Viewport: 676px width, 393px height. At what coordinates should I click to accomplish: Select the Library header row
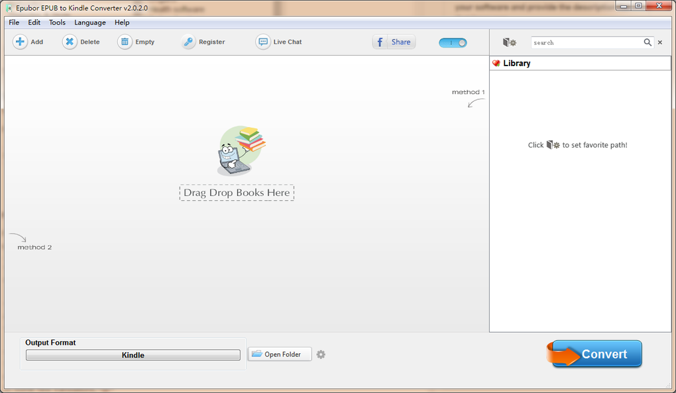tap(581, 64)
